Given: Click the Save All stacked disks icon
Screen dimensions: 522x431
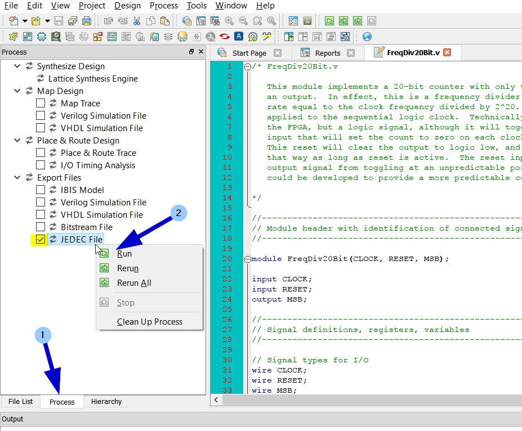Looking at the screenshot, I should click(73, 21).
